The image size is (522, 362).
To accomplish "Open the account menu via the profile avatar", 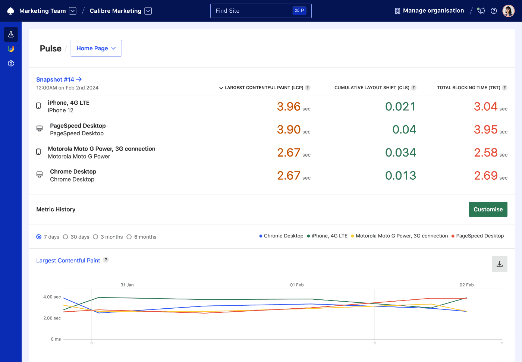I will (508, 10).
